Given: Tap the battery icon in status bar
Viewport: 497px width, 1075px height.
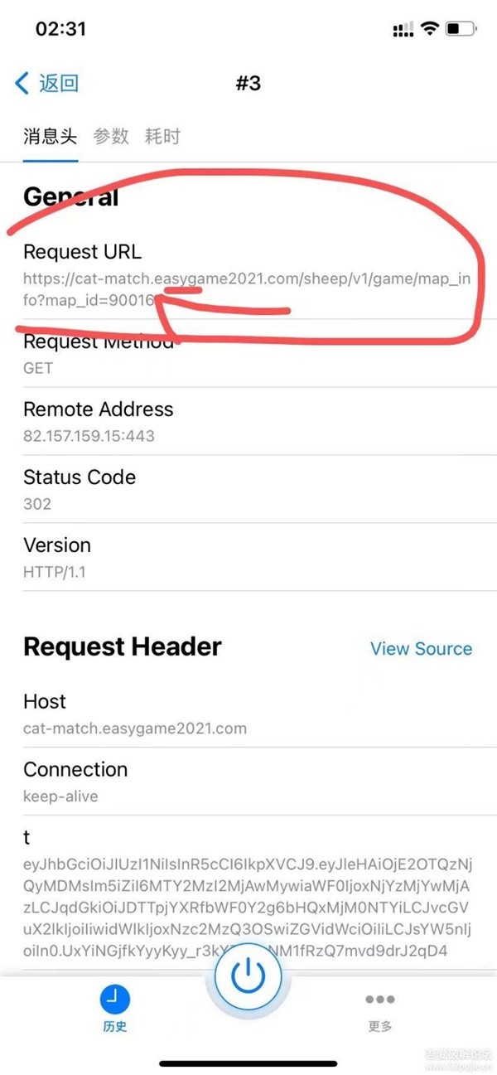Looking at the screenshot, I should [458, 29].
